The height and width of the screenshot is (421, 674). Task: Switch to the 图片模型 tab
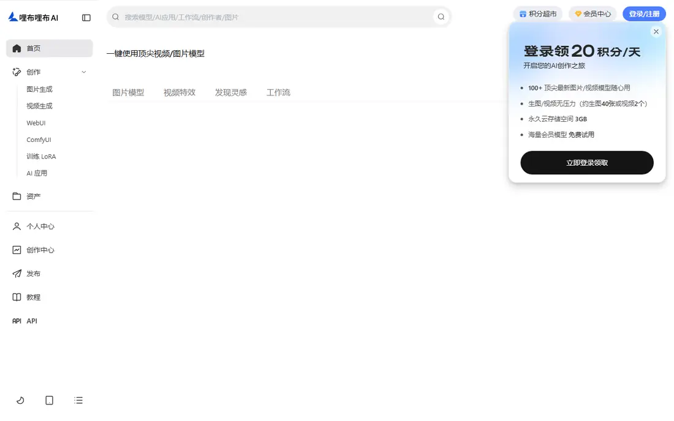[128, 92]
